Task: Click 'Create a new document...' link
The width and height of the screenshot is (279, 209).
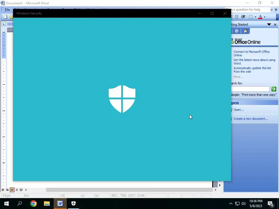Action: click(251, 119)
